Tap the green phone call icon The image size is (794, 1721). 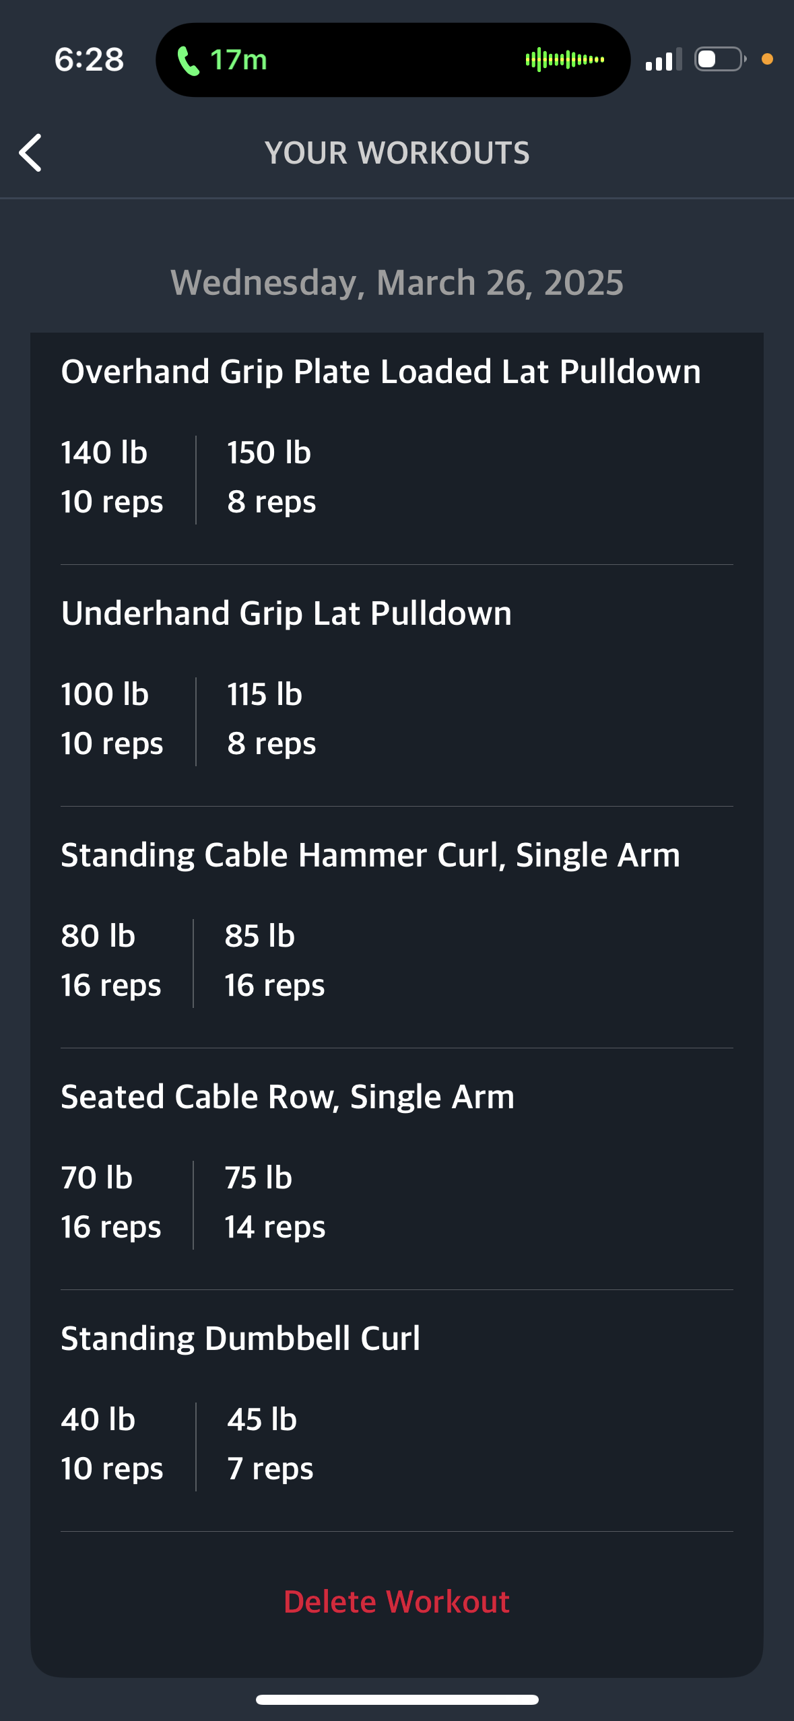188,61
